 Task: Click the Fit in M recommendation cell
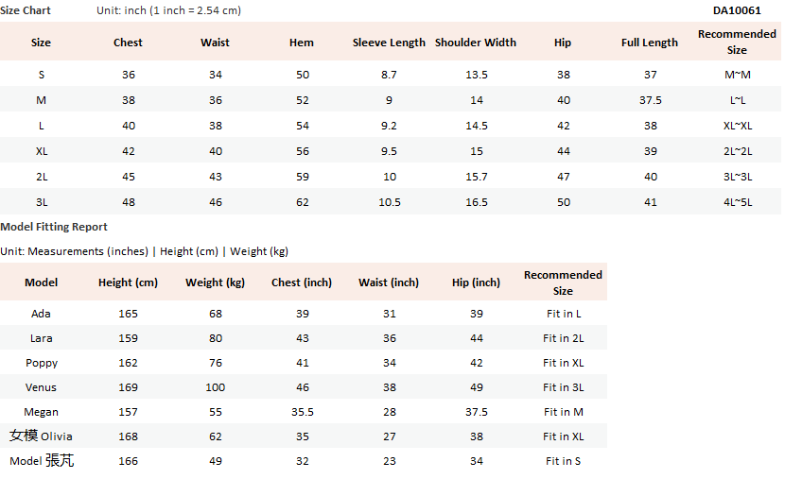tap(563, 412)
